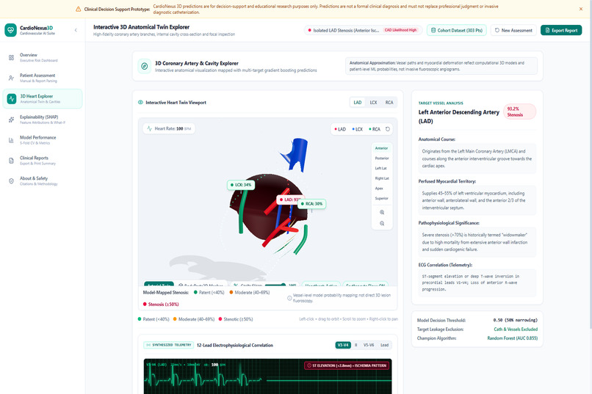The image size is (592, 394).
Task: Click the Synthesized Telemetry badge icon
Action: [148, 345]
